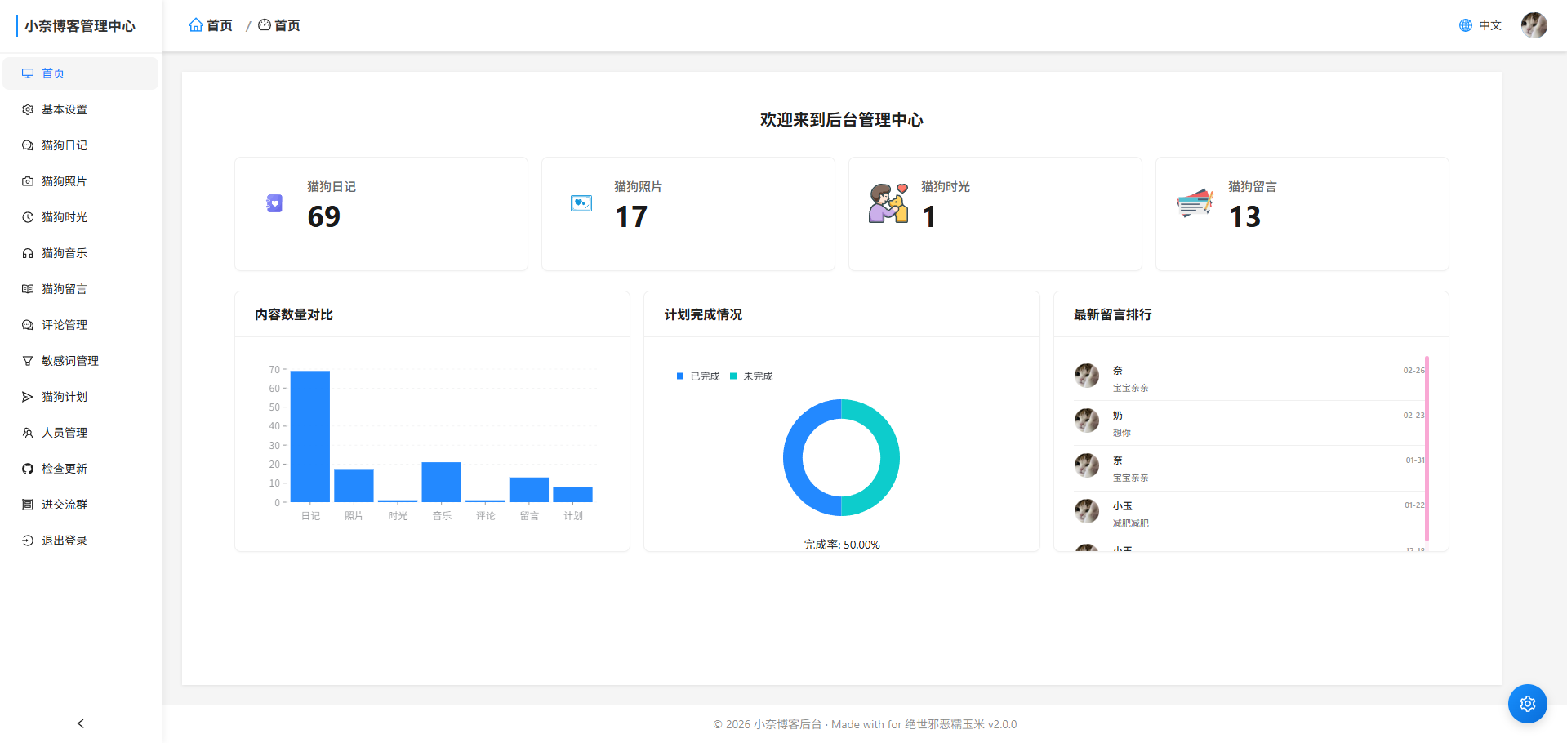Screen dimensions: 1567x743
Task: Click the home icon in the breadcrumb
Action: (196, 24)
